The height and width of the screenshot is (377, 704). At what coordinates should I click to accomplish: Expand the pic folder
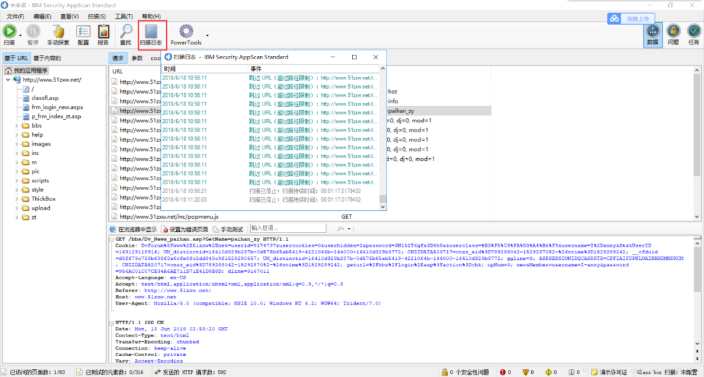(x=17, y=171)
